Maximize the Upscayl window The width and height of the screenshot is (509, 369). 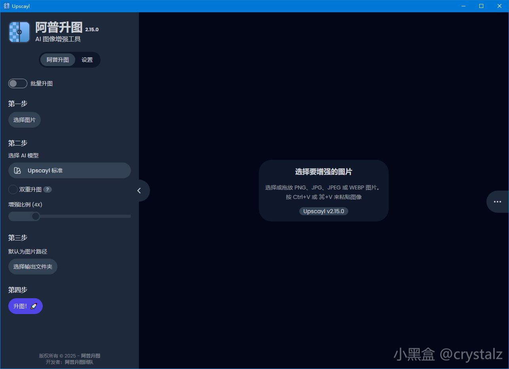[x=481, y=6]
